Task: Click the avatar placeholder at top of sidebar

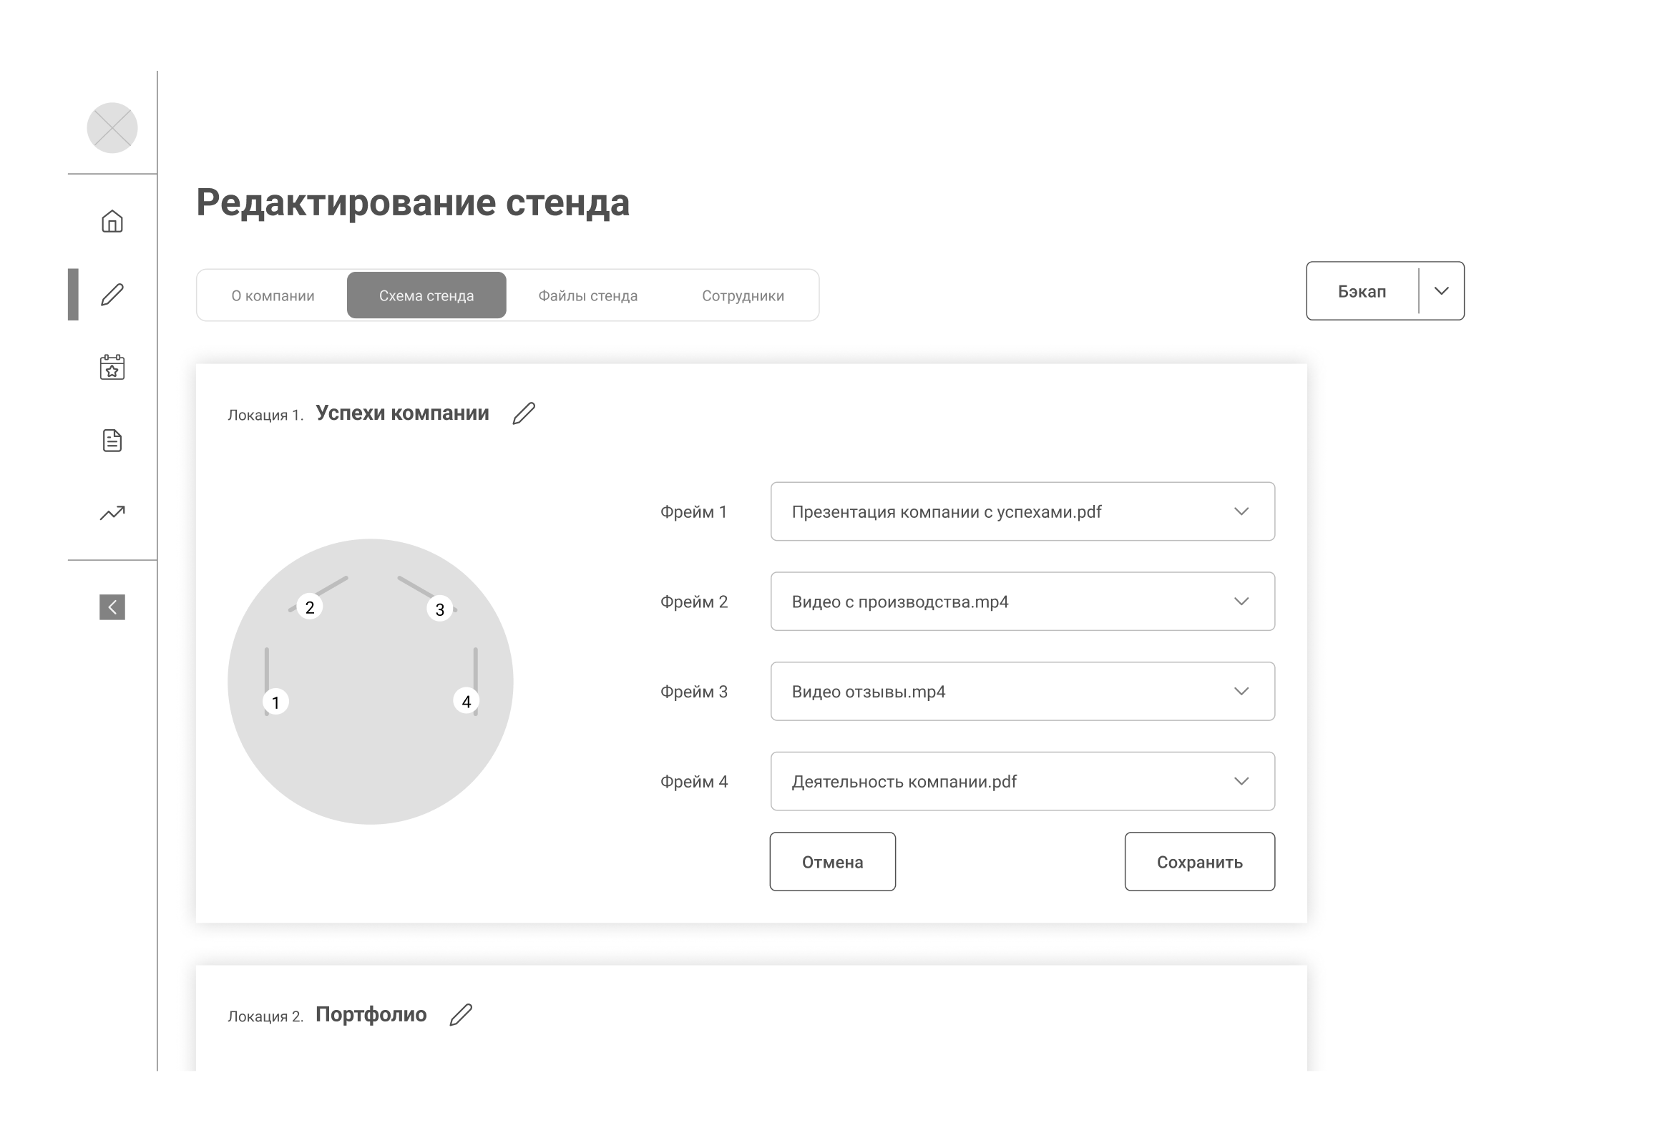Action: click(x=112, y=128)
